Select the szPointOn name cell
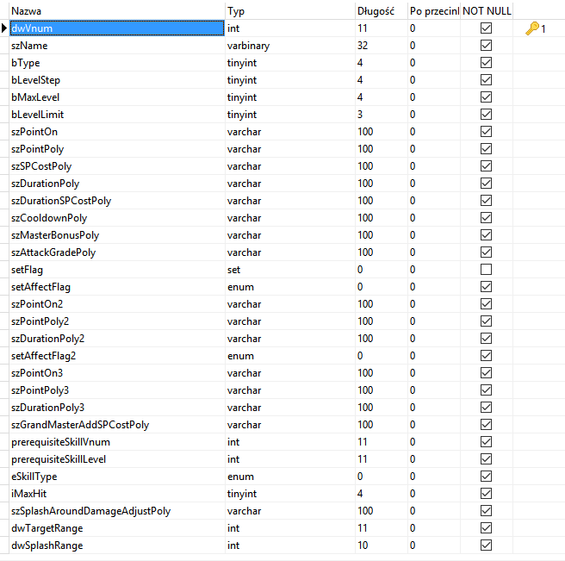 pos(117,132)
